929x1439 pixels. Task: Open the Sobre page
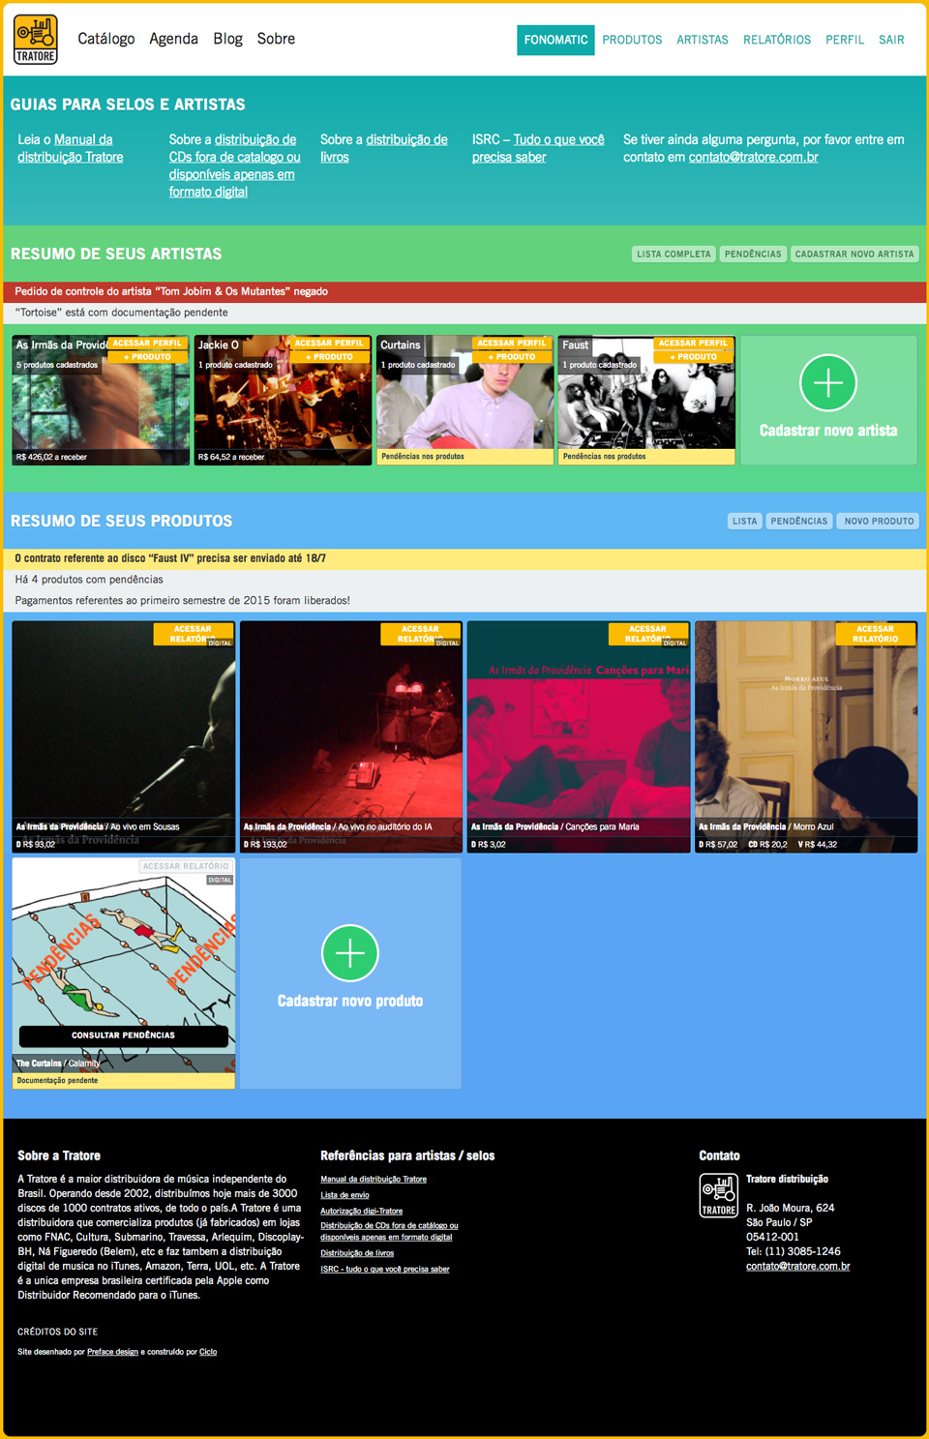(x=276, y=39)
